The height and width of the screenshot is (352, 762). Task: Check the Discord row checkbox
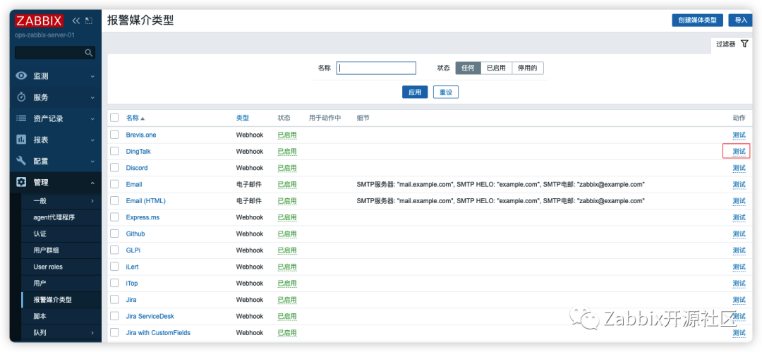coord(114,168)
